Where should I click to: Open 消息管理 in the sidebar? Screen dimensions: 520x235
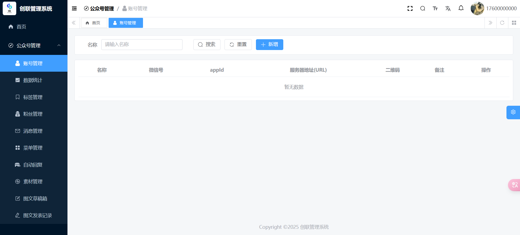pos(34,131)
